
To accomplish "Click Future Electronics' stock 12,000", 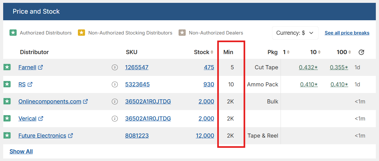I will [x=205, y=136].
